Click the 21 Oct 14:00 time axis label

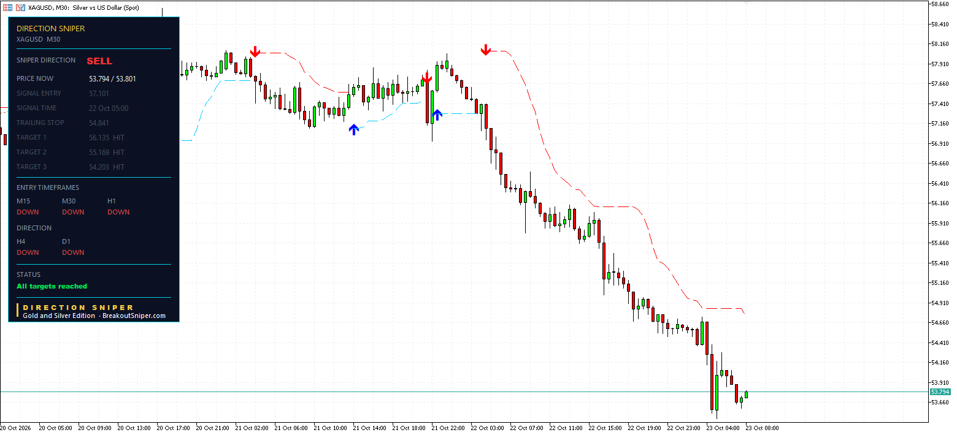tap(369, 428)
